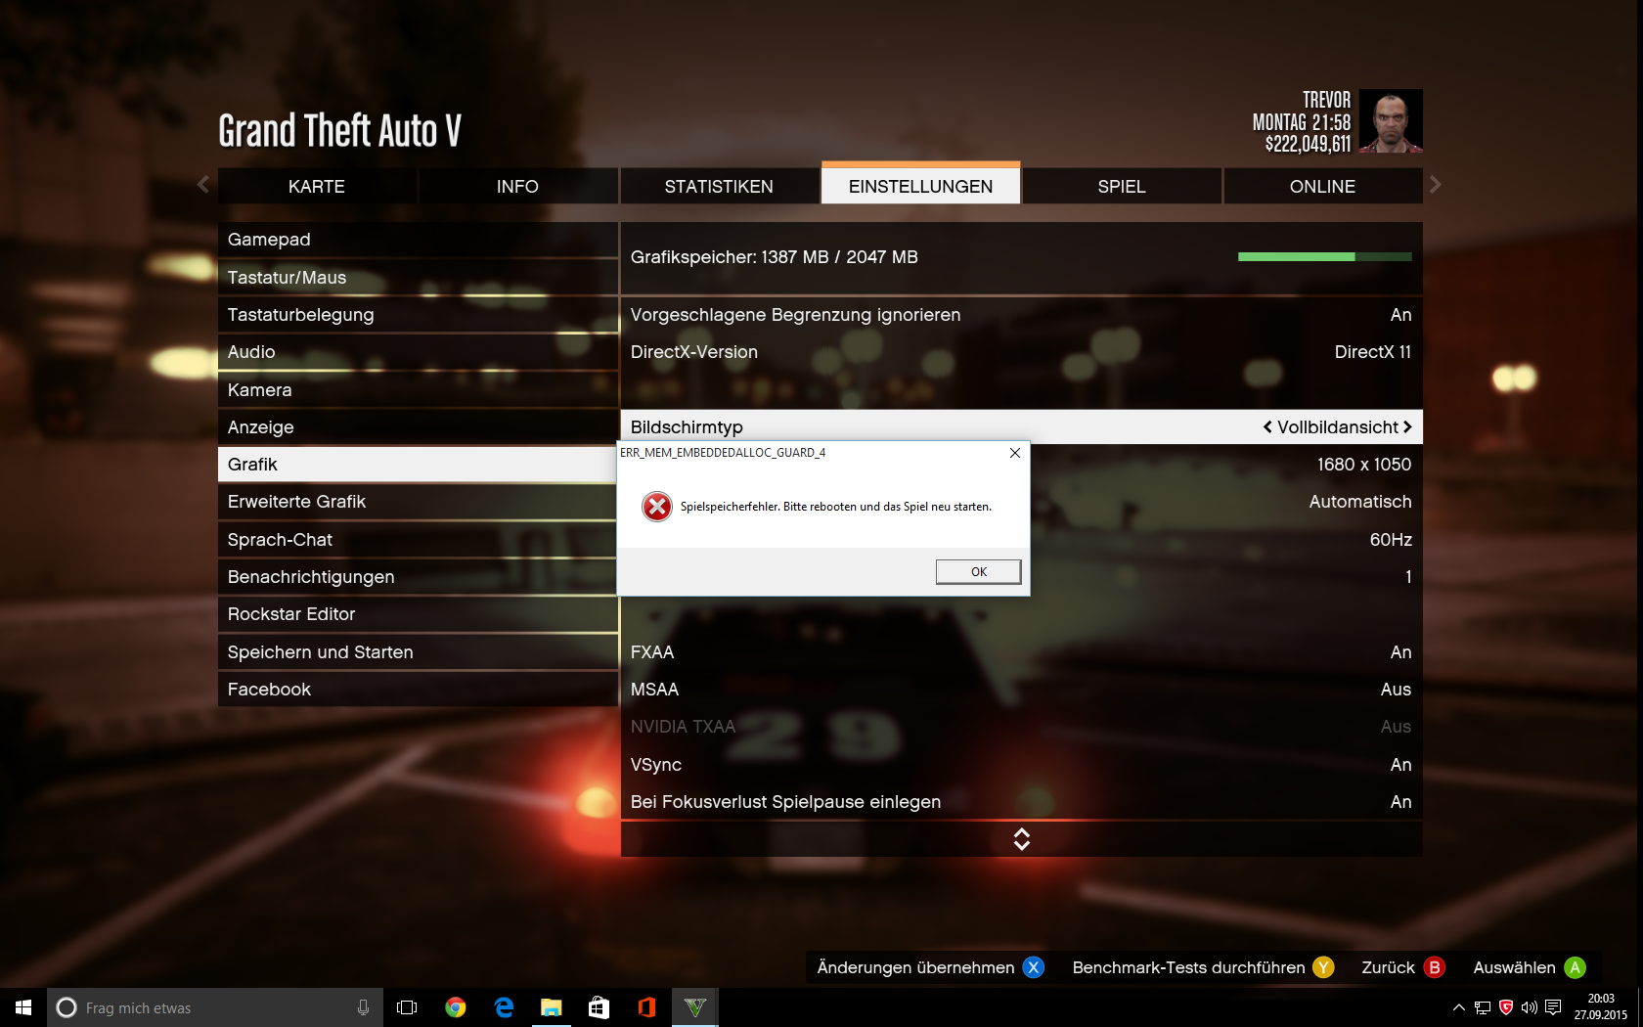Open the Windows Start menu
The height and width of the screenshot is (1027, 1643).
coord(23,1007)
